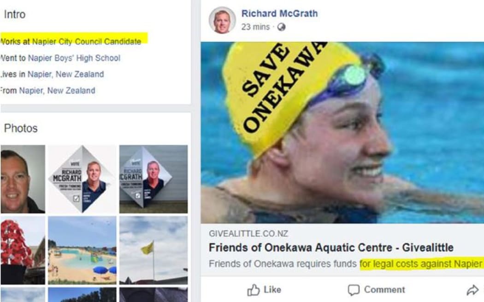Open Napier Boys' High School link

(x=74, y=58)
